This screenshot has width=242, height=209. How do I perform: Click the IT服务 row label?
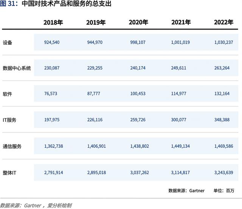[9, 120]
